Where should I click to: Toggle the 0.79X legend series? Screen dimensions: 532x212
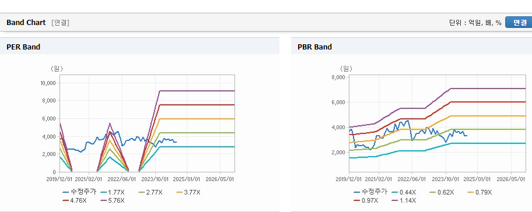(480, 192)
